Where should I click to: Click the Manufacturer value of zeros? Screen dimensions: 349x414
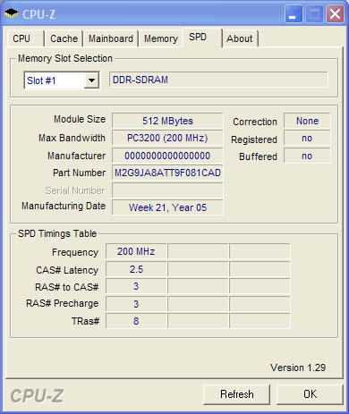coord(167,156)
